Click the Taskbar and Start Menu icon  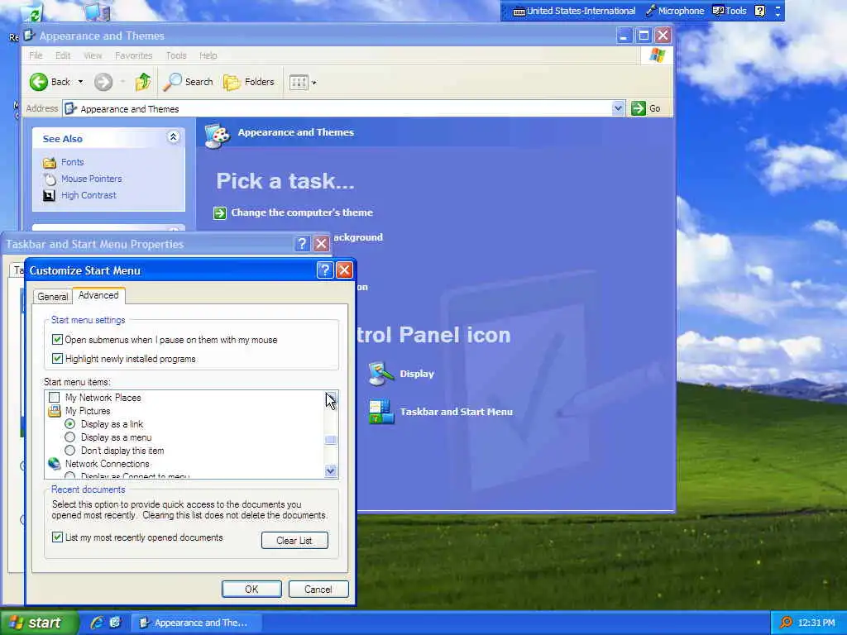click(381, 412)
